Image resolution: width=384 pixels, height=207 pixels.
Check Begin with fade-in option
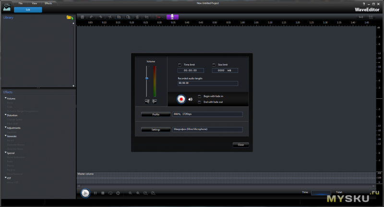(200, 96)
